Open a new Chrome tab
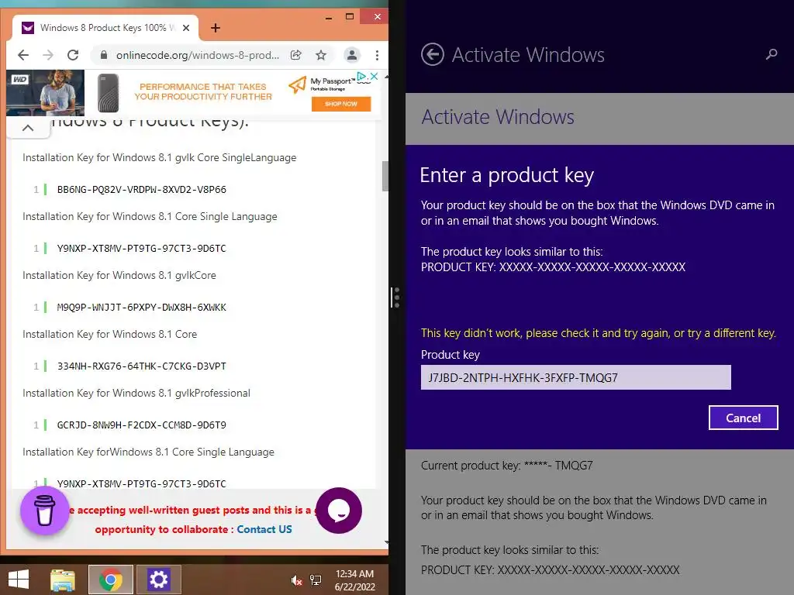This screenshot has width=794, height=595. [216, 28]
